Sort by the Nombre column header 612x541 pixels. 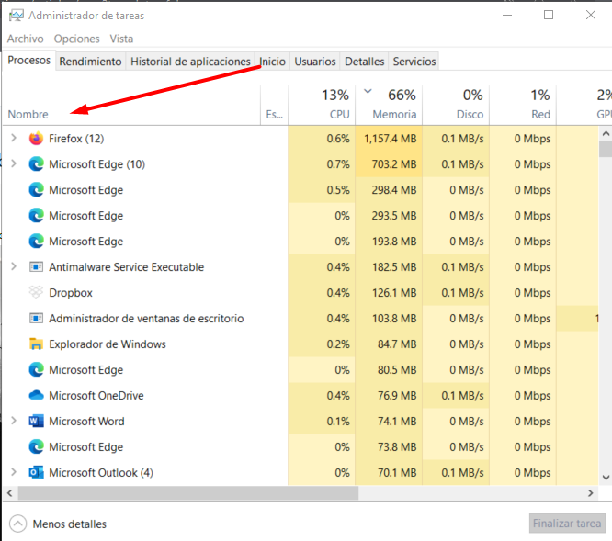[x=132, y=106]
